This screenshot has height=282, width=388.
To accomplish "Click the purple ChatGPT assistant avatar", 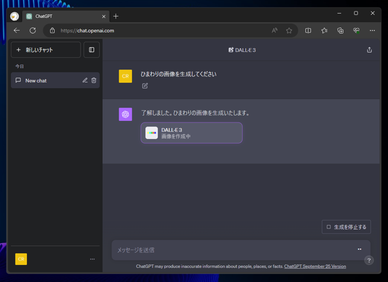I will pyautogui.click(x=125, y=114).
